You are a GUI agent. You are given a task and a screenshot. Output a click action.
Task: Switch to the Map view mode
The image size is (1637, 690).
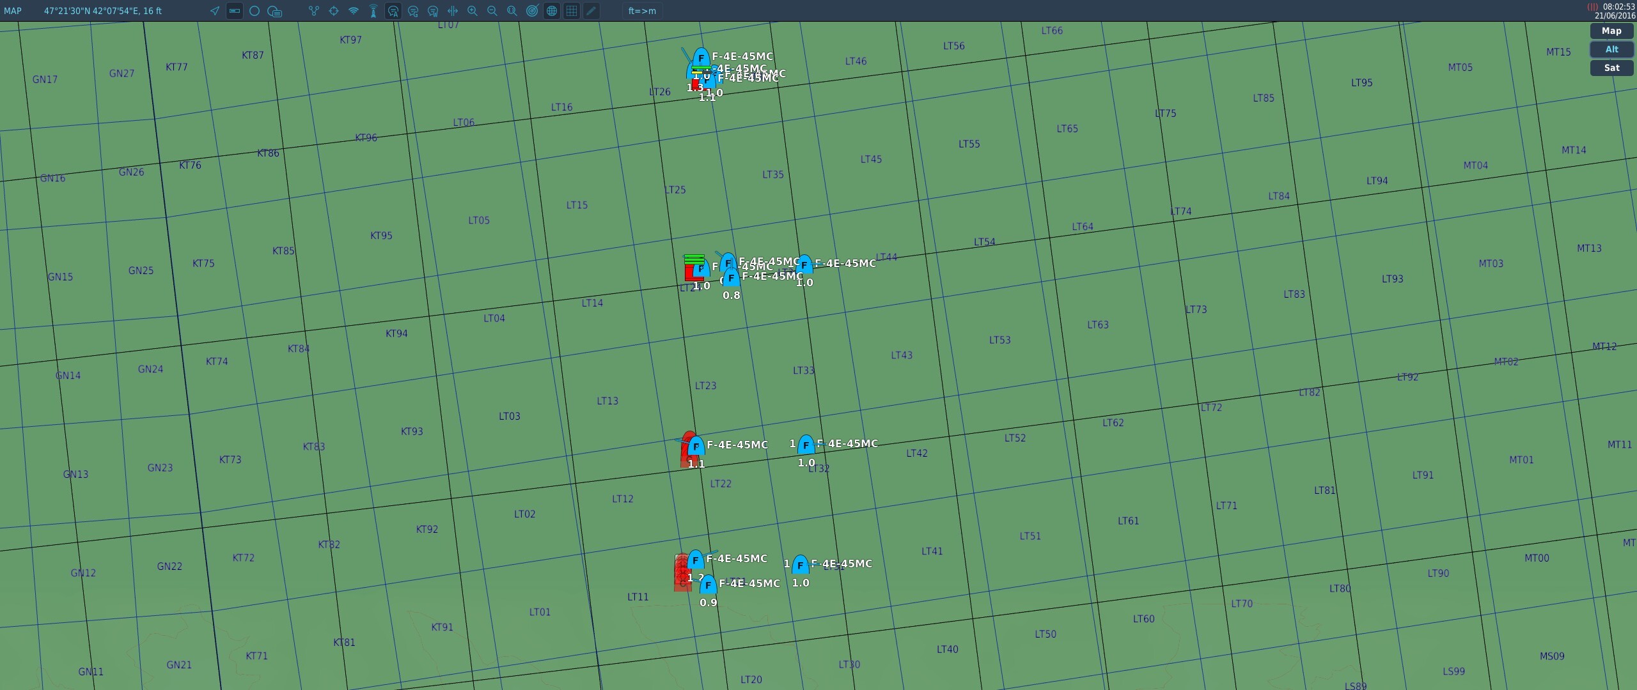1611,31
